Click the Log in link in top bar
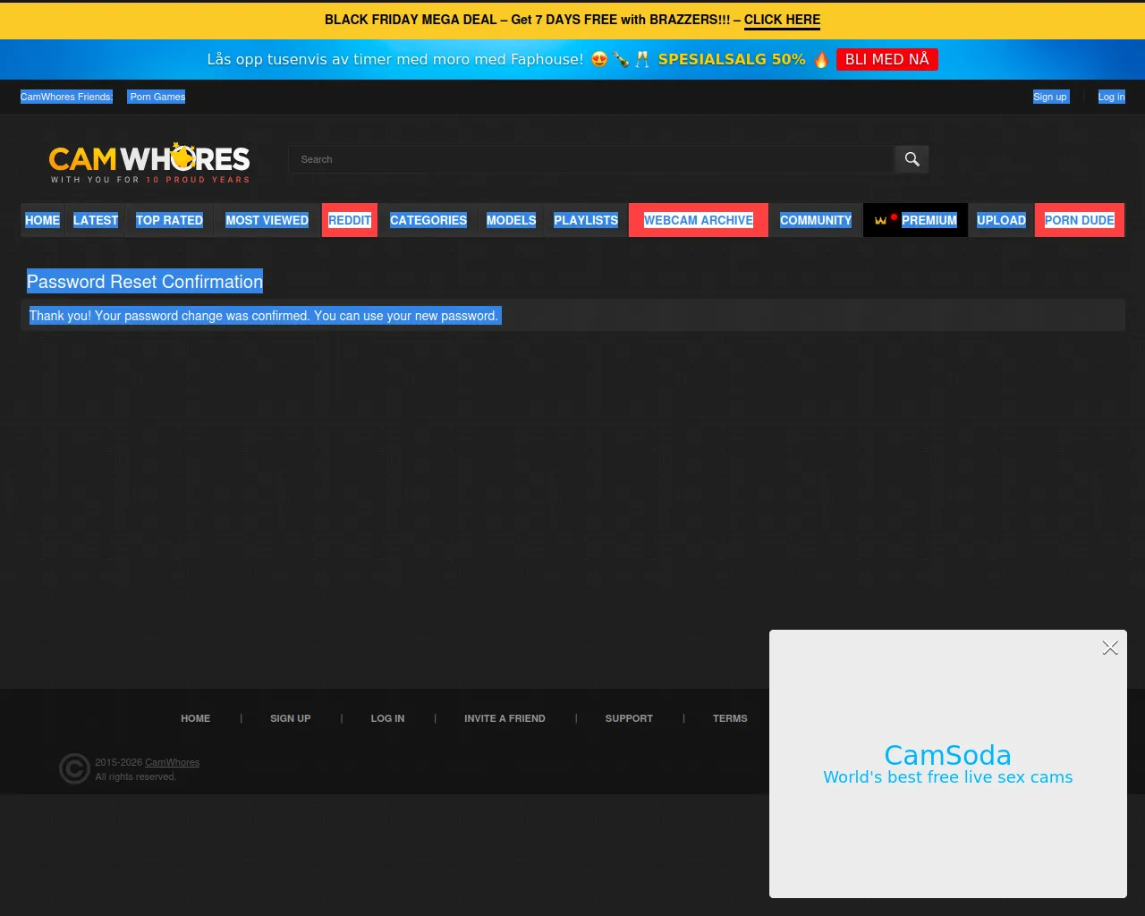The image size is (1145, 916). coord(1112,97)
